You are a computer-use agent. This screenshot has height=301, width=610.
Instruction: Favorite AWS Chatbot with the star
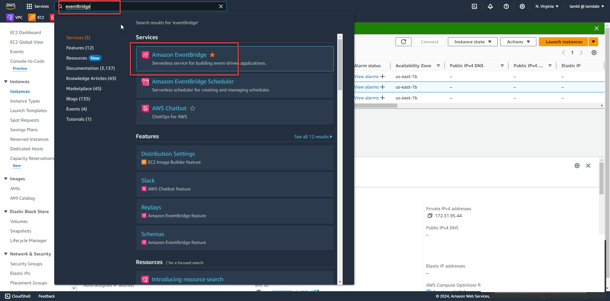tap(192, 108)
